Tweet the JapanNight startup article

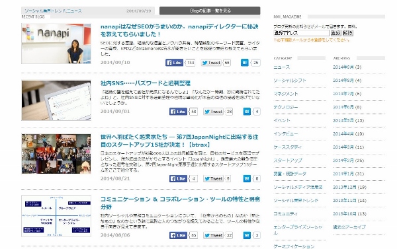(214, 178)
